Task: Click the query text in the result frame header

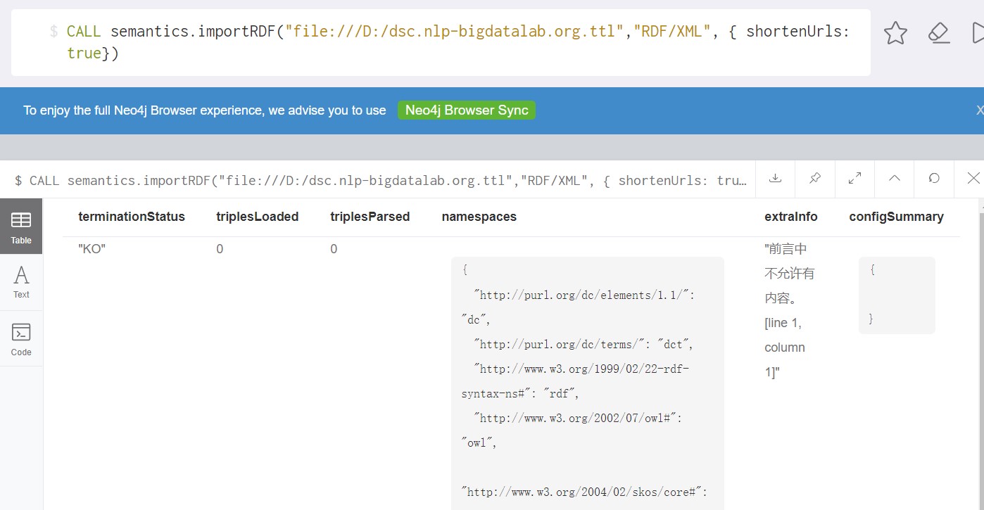Action: 381,181
